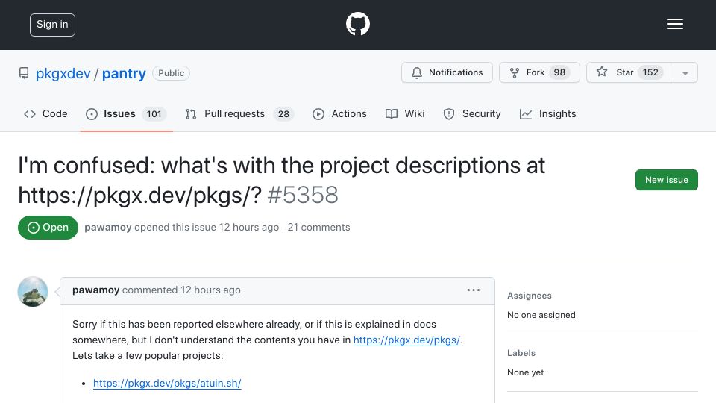Click the fork count 98
The height and width of the screenshot is (403, 716).
[x=559, y=72]
